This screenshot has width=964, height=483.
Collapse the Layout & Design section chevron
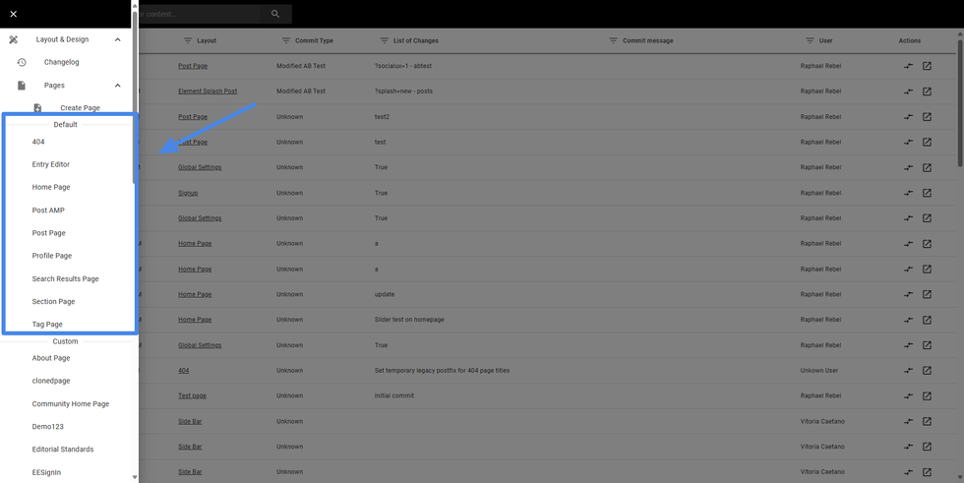click(118, 39)
